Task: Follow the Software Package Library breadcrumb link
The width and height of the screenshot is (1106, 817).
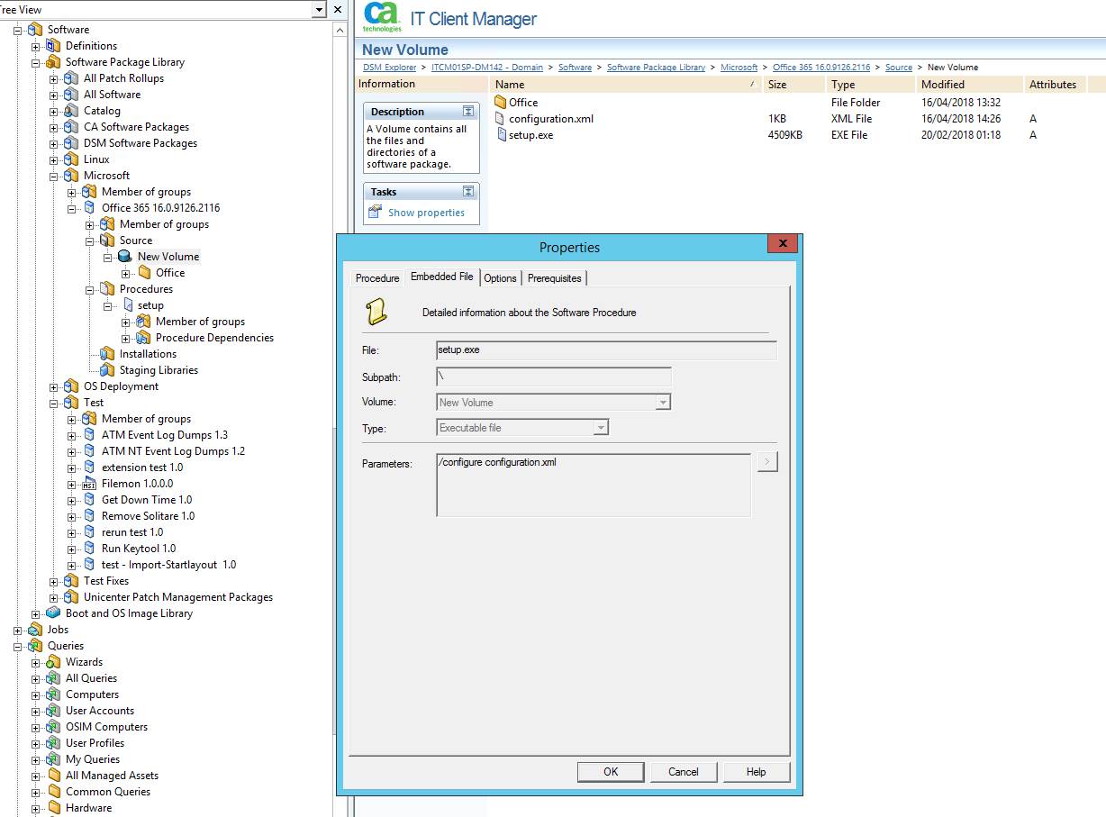Action: pos(657,67)
